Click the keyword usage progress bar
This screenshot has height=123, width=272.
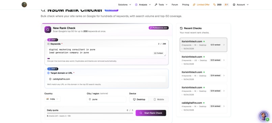click(x=107, y=58)
